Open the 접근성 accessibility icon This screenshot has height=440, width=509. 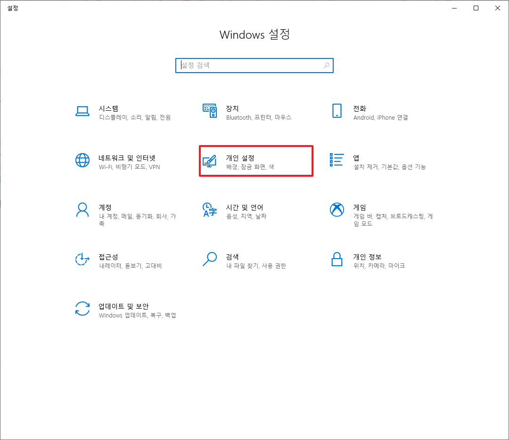[82, 259]
